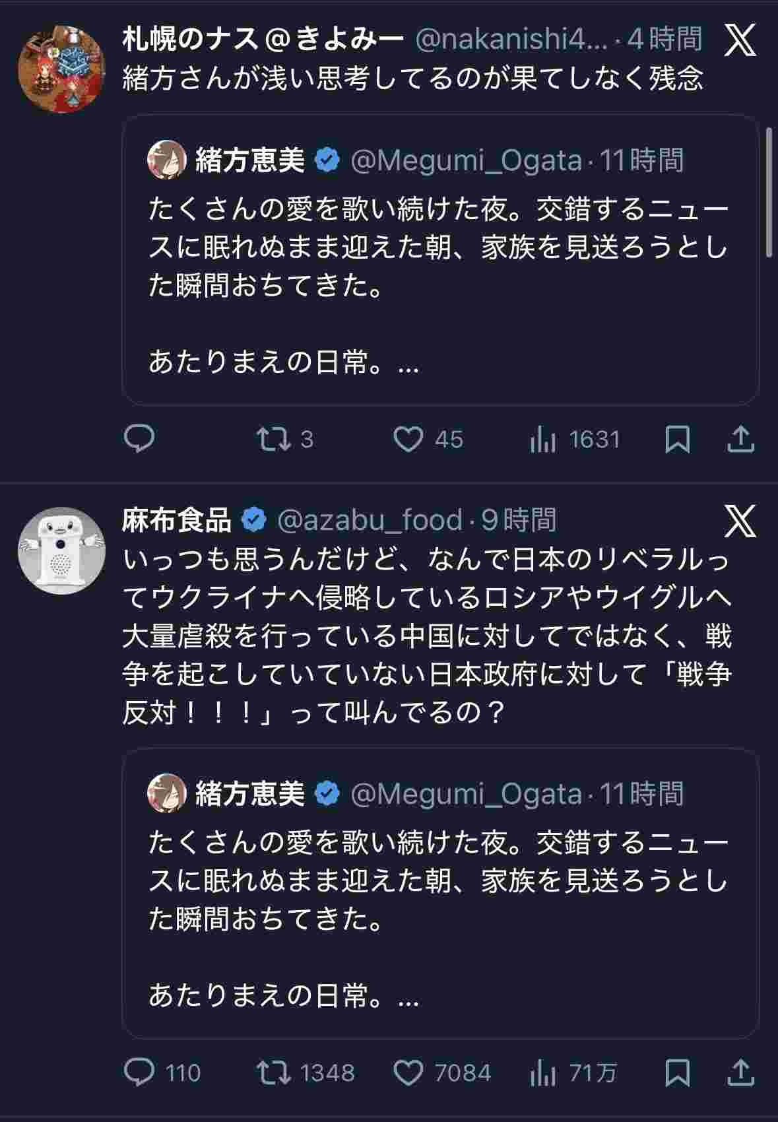Bookmark the 麻布食品 tweet
This screenshot has height=1122, width=778.
tap(678, 1073)
